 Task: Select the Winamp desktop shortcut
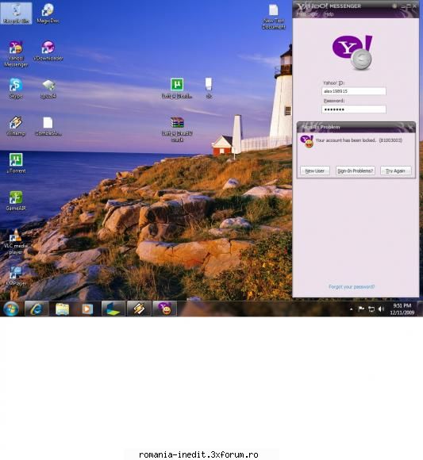16,126
